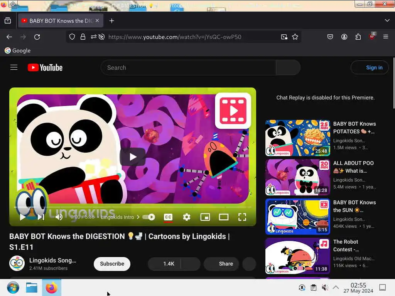
Task: Skip to next video
Action: pos(41,217)
